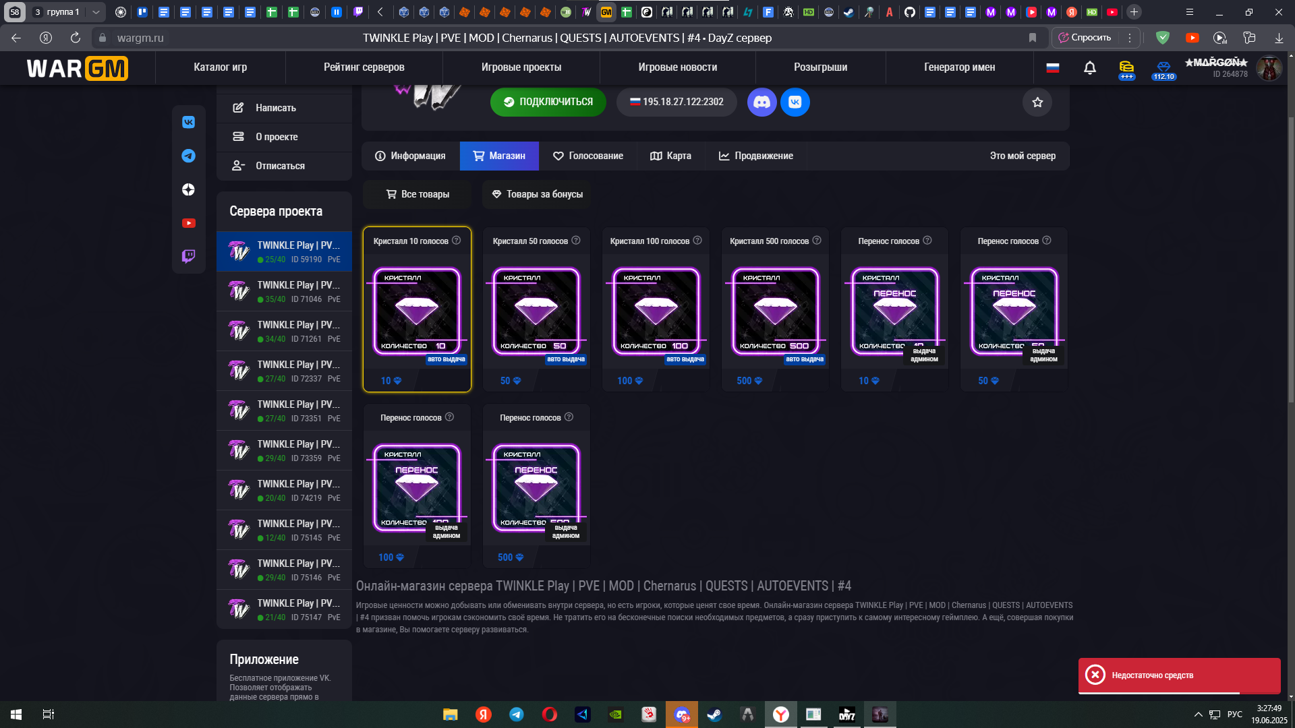Open the Карта tab
The width and height of the screenshot is (1295, 728).
(670, 156)
